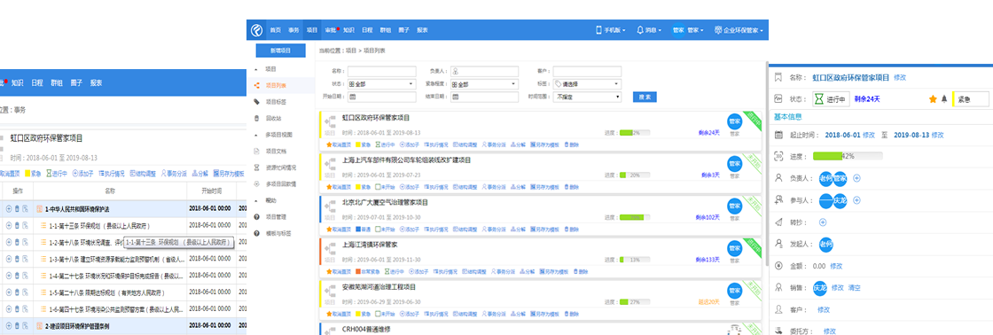Click 另存为模板 on the 上海上汽 project card
This screenshot has width=993, height=335.
coord(545,188)
